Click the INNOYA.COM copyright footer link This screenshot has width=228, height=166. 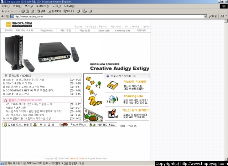tap(77, 159)
